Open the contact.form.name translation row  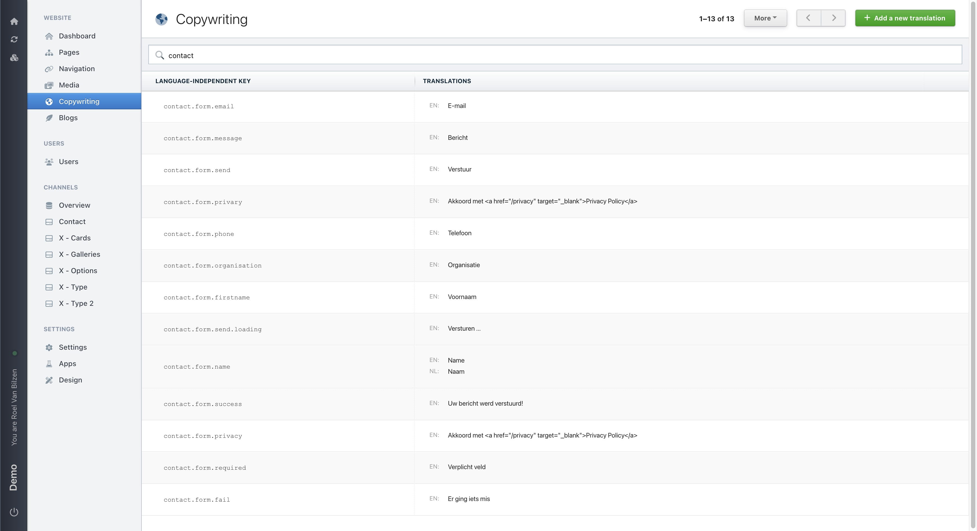[197, 367]
